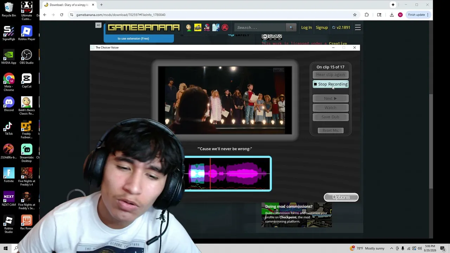Open Roblox Studio from the desktop
Screen dimensions: 450x253
pos(9,224)
